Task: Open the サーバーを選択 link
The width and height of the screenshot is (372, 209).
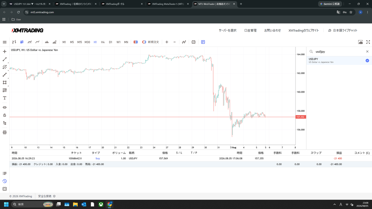Action: pos(228,30)
